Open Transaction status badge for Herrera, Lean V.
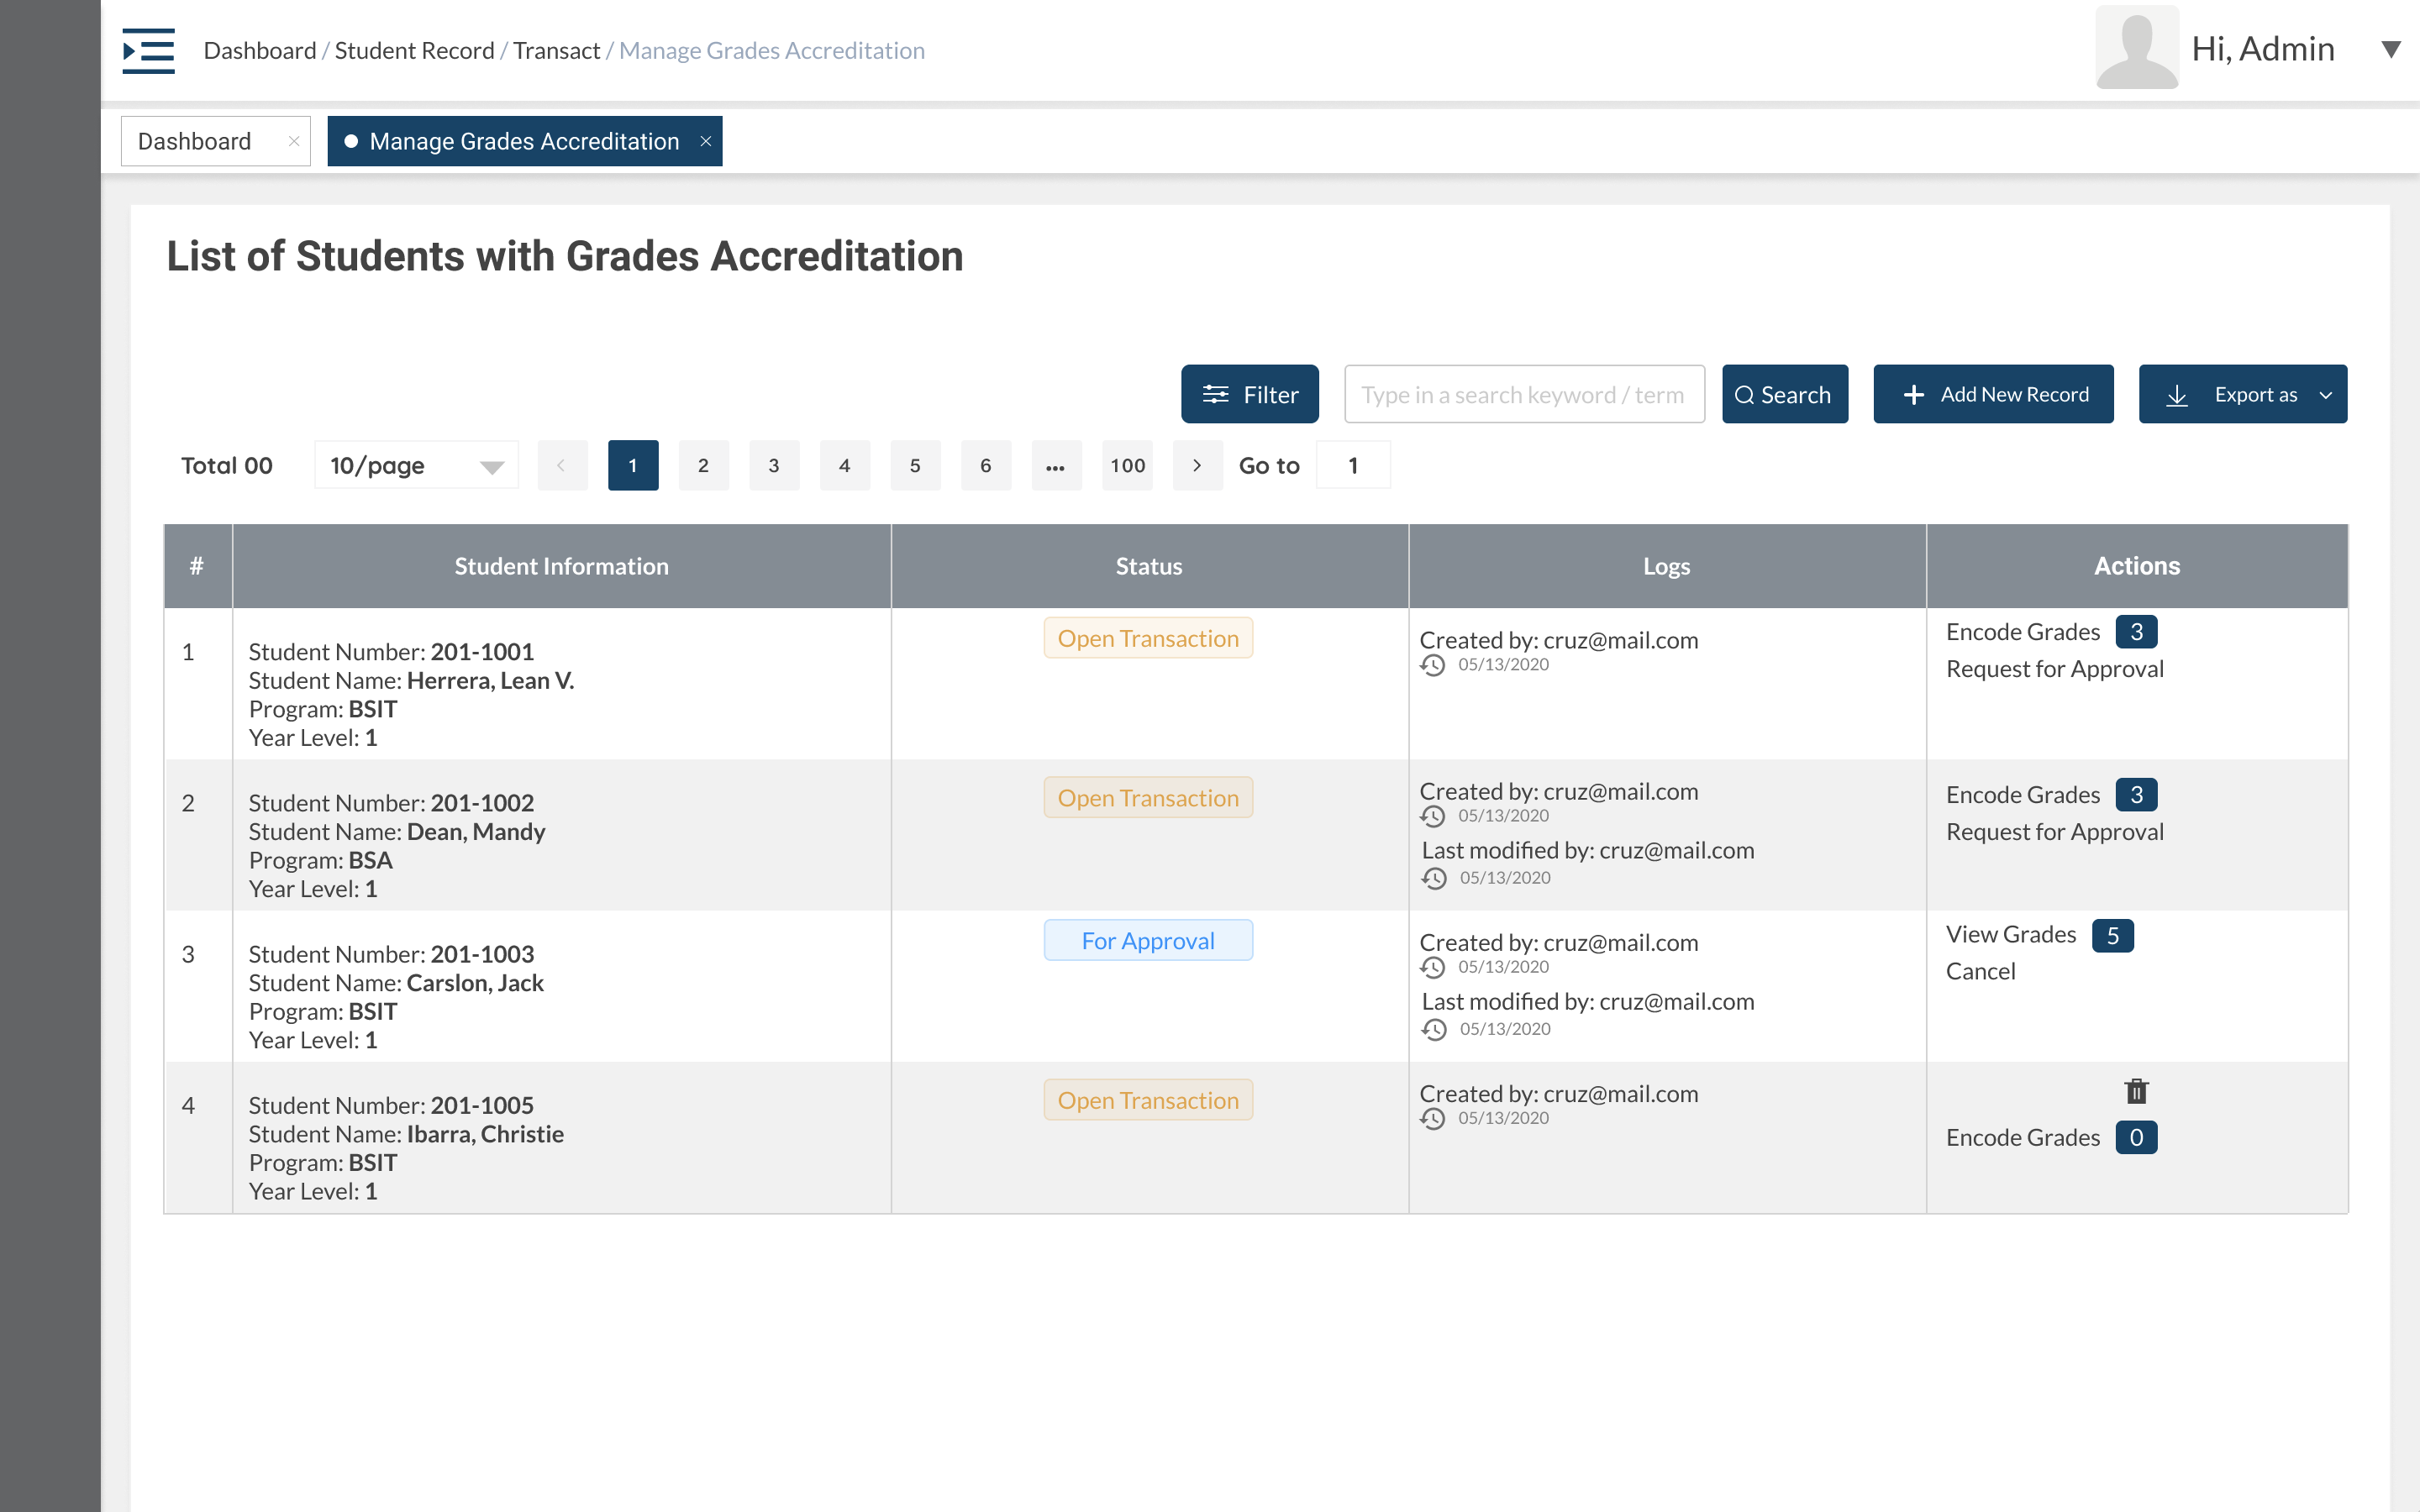 pyautogui.click(x=1148, y=637)
